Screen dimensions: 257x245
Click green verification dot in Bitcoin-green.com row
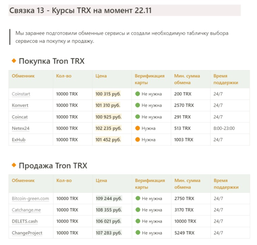coord(138,198)
